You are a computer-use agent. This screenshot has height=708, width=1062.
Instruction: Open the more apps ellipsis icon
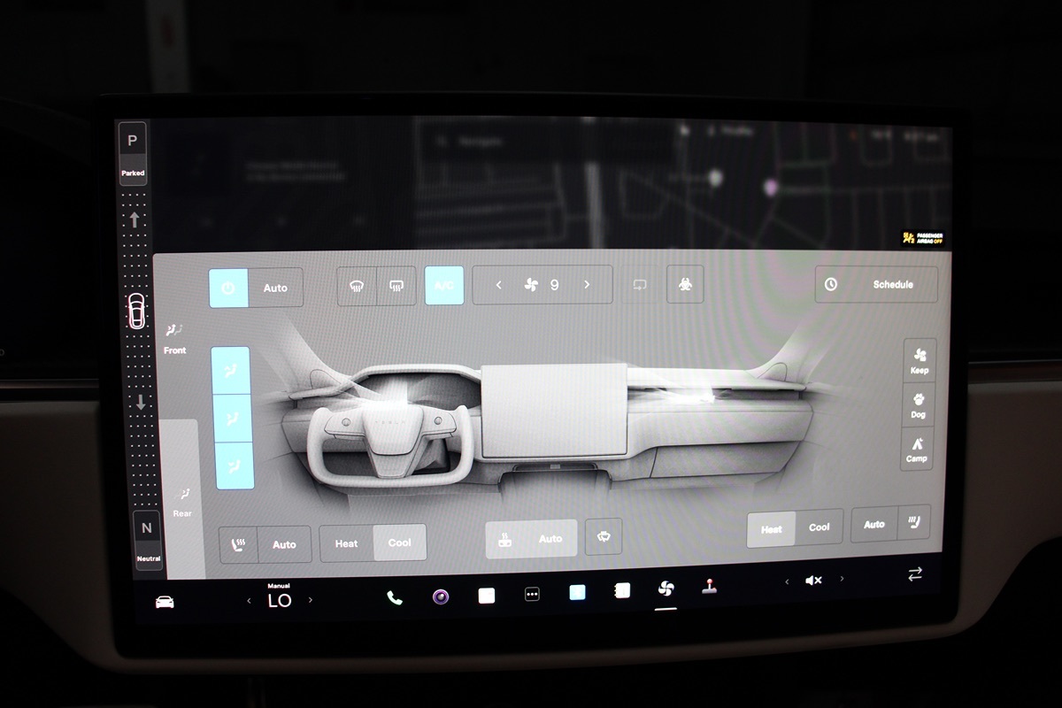[532, 595]
